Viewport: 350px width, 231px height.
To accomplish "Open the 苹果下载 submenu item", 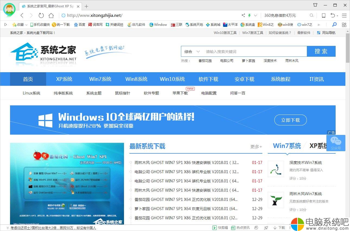I will [x=180, y=93].
